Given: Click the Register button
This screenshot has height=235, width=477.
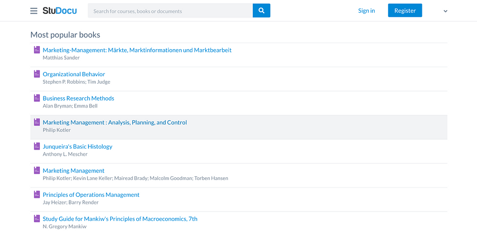Looking at the screenshot, I should click(405, 11).
